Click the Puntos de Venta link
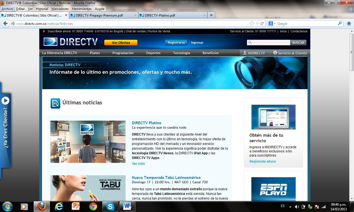The width and height of the screenshot is (354, 212). 159,31
